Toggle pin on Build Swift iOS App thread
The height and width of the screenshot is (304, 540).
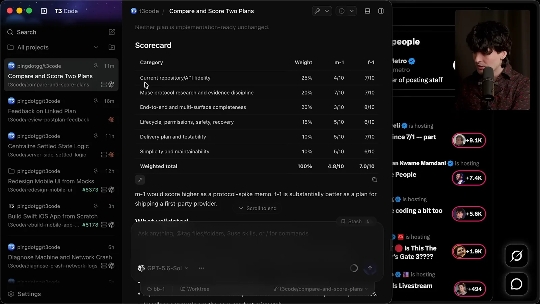click(96, 206)
